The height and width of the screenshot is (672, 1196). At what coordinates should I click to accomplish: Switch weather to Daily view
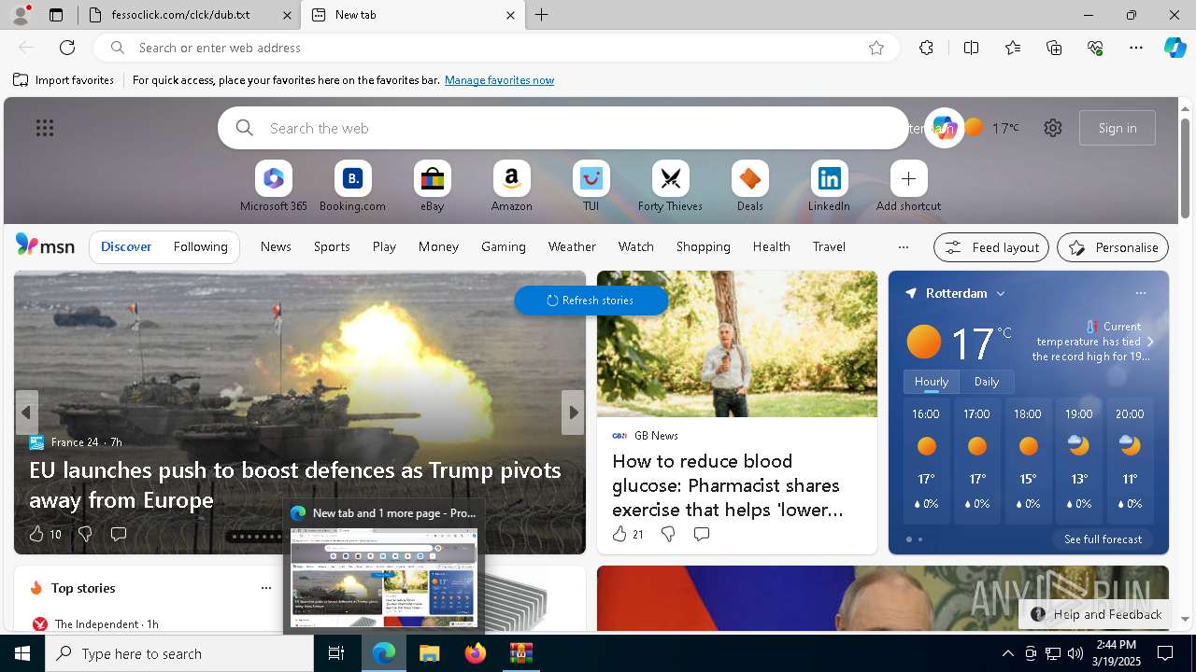(x=987, y=382)
